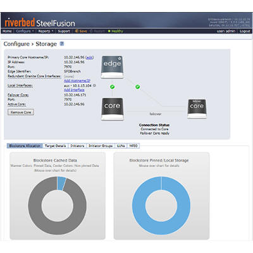Viewport: 253px width, 253px height.
Task: Switch to the Initiator Groups tab
Action: pyautogui.click(x=101, y=145)
